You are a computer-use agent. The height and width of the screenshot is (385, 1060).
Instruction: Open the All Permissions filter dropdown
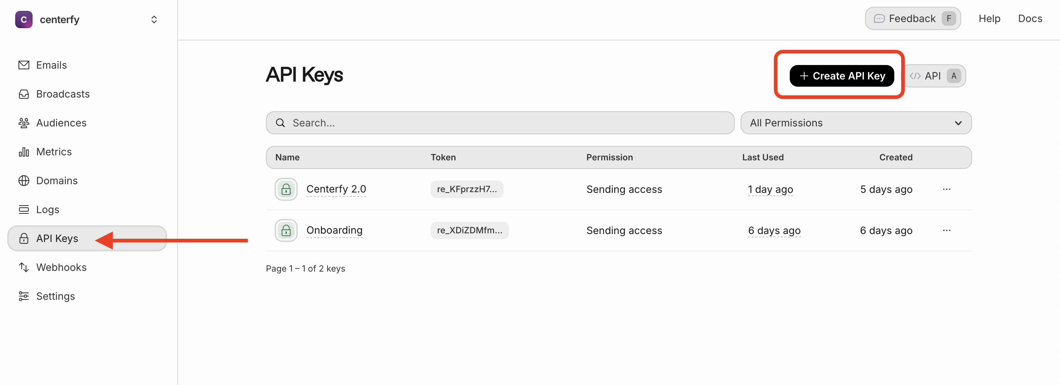(x=856, y=123)
